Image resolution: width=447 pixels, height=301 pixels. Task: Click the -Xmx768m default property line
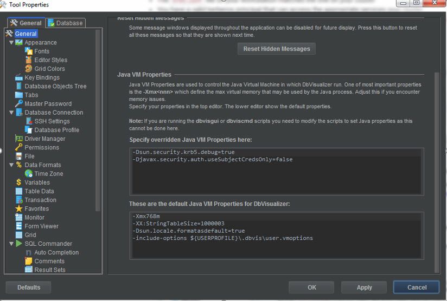pyautogui.click(x=146, y=216)
